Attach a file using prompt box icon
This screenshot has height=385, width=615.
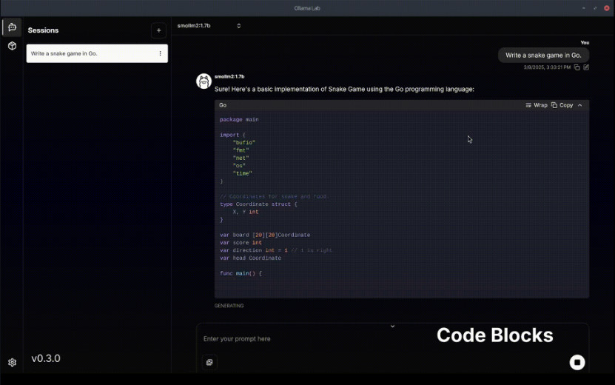209,362
